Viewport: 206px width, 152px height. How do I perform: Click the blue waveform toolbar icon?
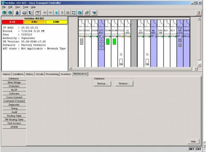click(94, 13)
